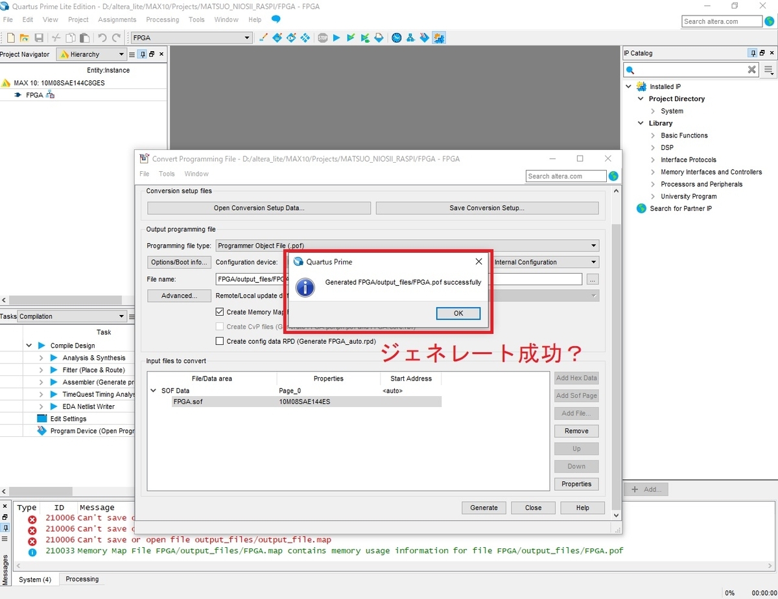Switch to the Processing messages tab
The width and height of the screenshot is (778, 599).
point(82,579)
